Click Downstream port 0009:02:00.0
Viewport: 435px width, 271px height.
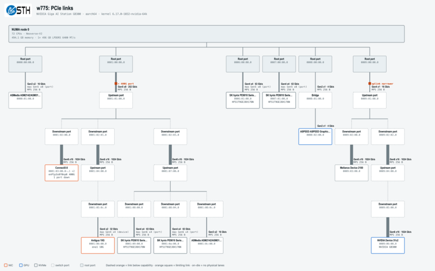click(351, 137)
